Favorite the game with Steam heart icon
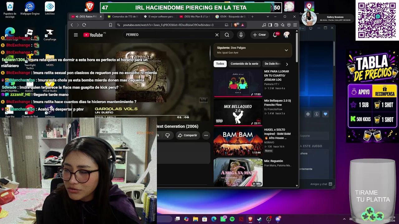The image size is (399, 224). click(x=325, y=114)
